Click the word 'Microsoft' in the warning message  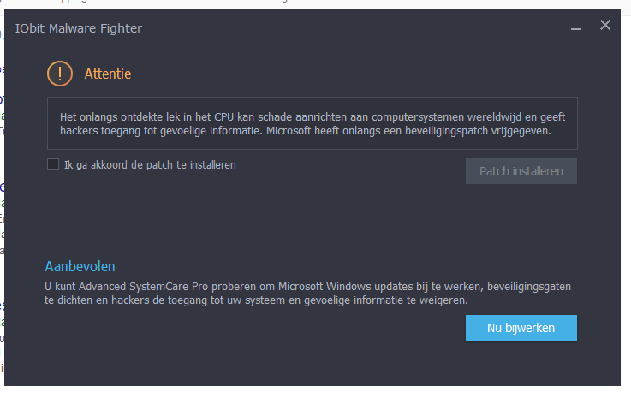(x=289, y=131)
